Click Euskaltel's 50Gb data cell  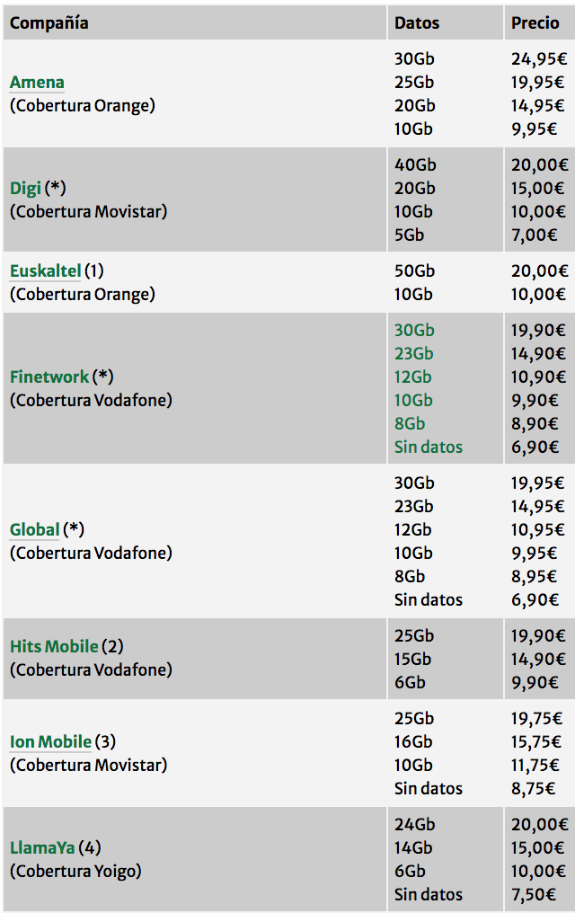click(414, 270)
